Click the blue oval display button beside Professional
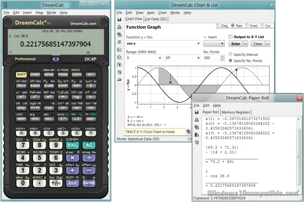304x202 pixels. (56, 59)
